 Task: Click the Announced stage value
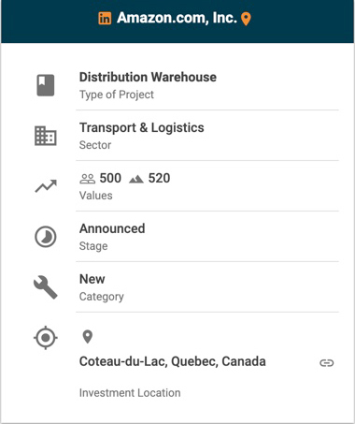tap(112, 228)
